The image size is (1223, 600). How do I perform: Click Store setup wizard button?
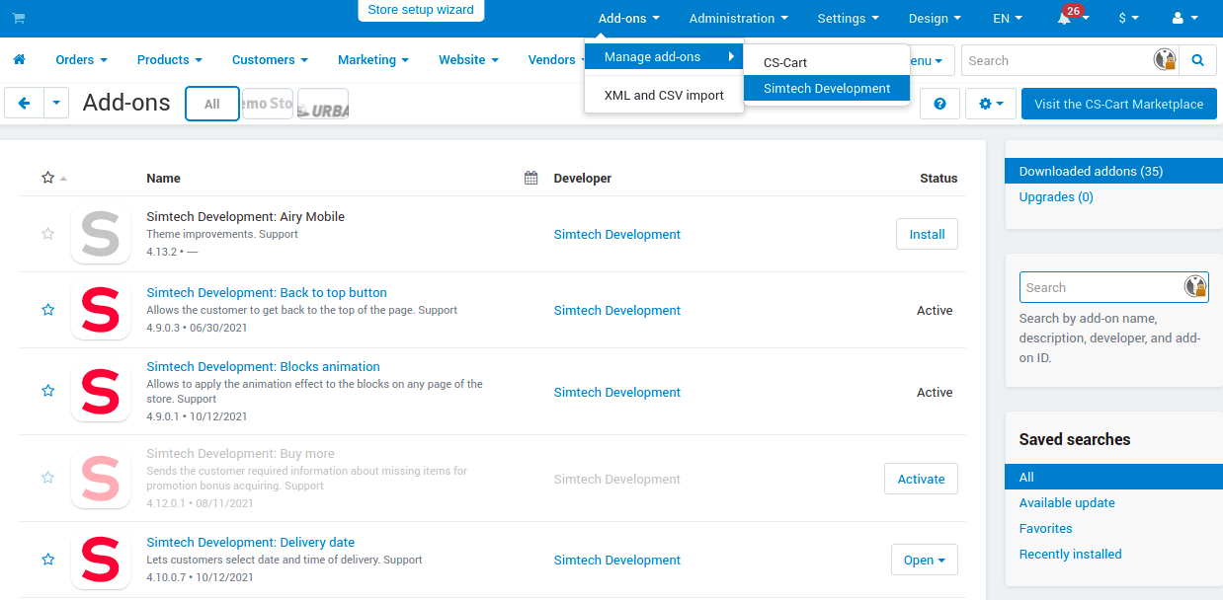421,10
